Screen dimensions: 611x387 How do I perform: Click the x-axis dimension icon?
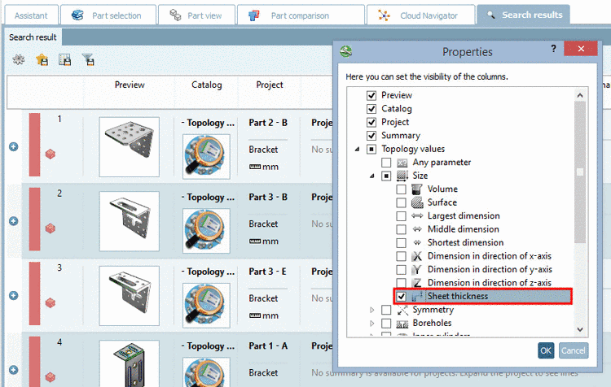coord(417,256)
